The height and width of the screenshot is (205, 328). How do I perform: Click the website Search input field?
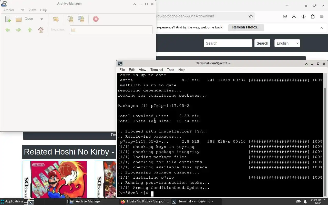tap(228, 43)
